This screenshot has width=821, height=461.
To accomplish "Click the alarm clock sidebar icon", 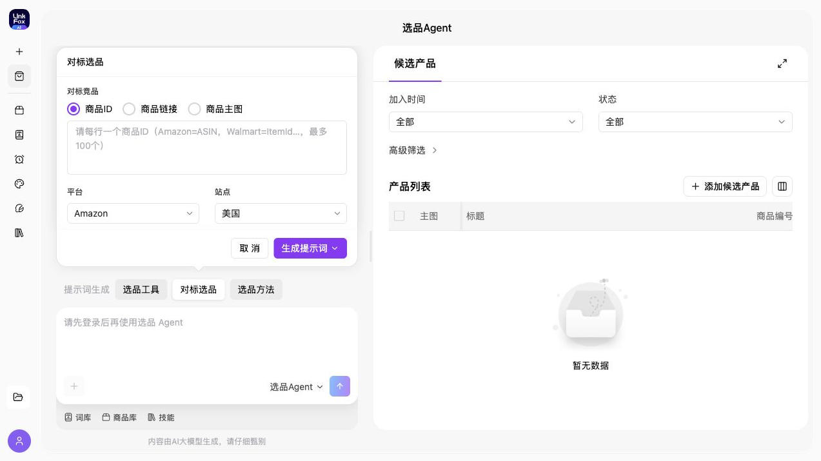I will coord(19,159).
